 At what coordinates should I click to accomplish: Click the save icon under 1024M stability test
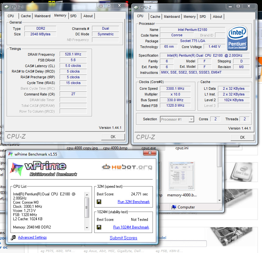point(99,227)
